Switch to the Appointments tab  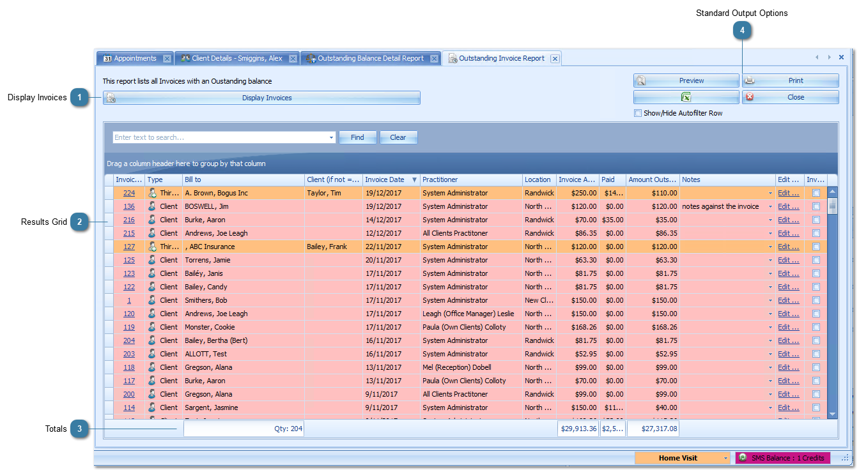pyautogui.click(x=135, y=58)
